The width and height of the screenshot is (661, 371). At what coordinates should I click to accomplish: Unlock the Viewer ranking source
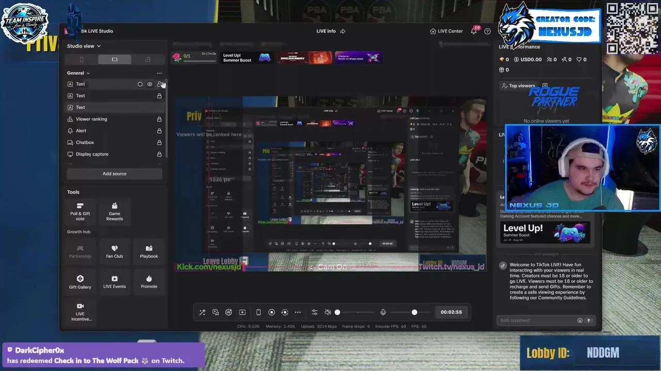(x=160, y=119)
